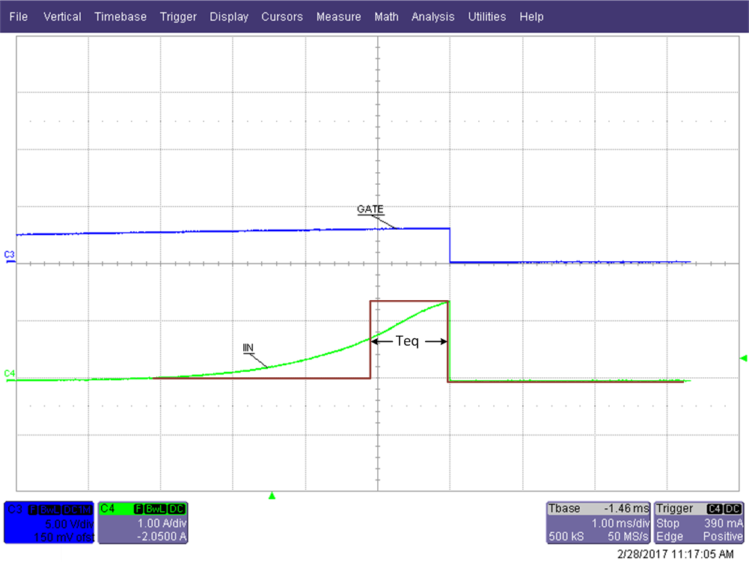Click the Teq annotation text
This screenshot has height=562, width=749.
click(407, 340)
